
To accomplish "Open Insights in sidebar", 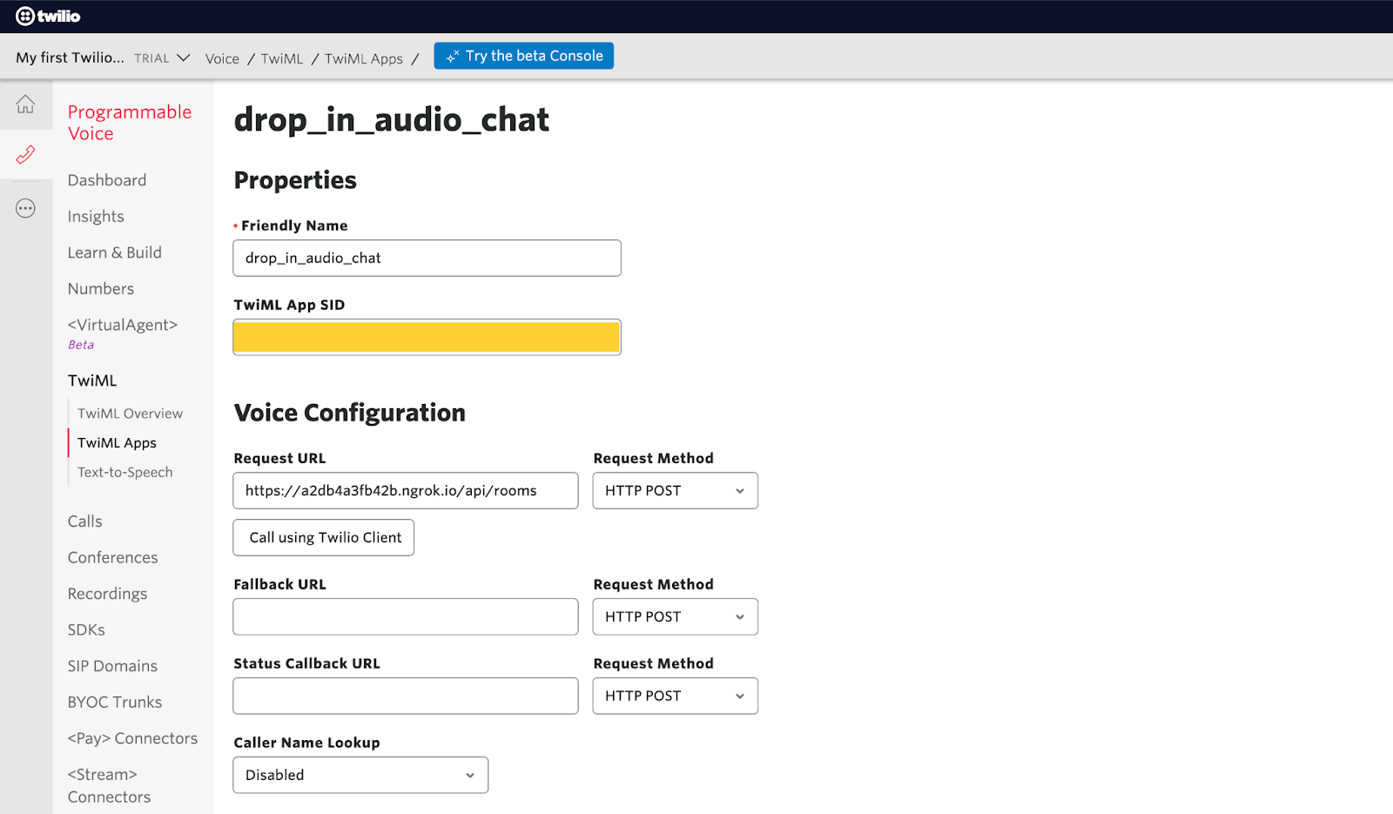I will click(x=96, y=217).
